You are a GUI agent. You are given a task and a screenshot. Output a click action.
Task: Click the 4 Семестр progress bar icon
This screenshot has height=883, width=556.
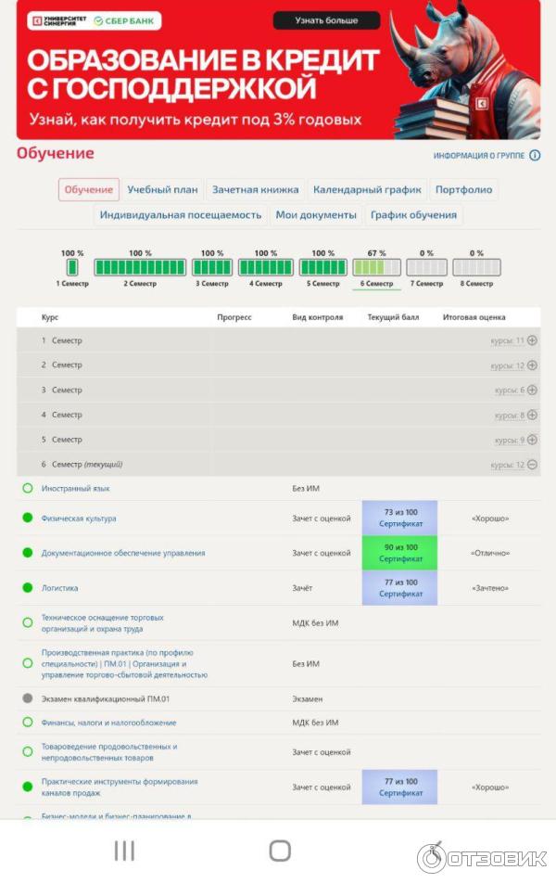(x=266, y=267)
